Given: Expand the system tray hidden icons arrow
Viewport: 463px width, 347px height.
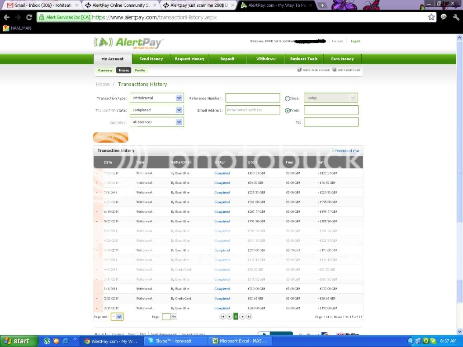Looking at the screenshot, I should pyautogui.click(x=410, y=341).
